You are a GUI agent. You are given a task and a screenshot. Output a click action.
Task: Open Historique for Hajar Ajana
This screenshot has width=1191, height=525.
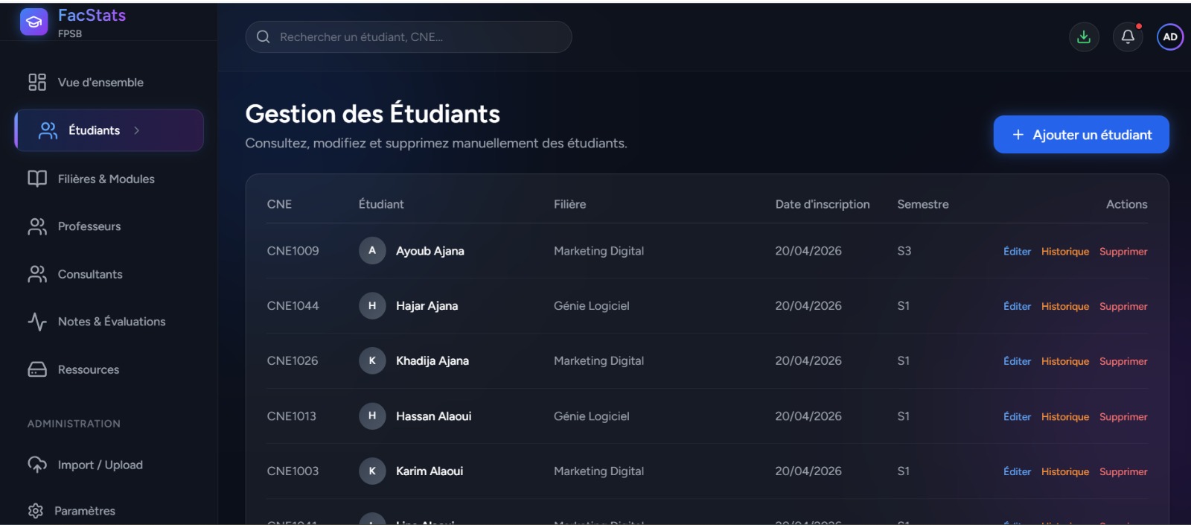pyautogui.click(x=1065, y=307)
